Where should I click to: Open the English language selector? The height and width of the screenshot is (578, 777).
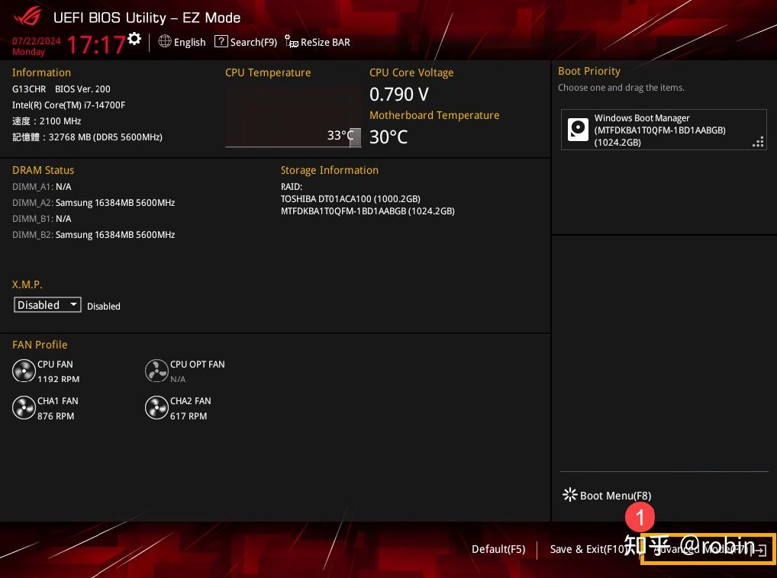pos(182,42)
